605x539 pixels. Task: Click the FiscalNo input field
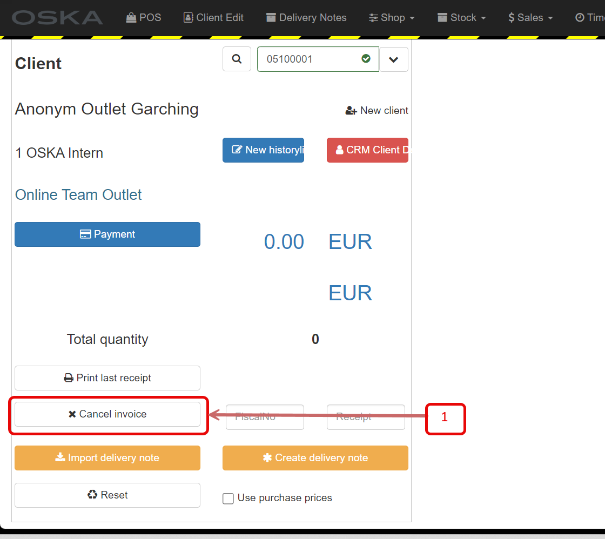(265, 417)
